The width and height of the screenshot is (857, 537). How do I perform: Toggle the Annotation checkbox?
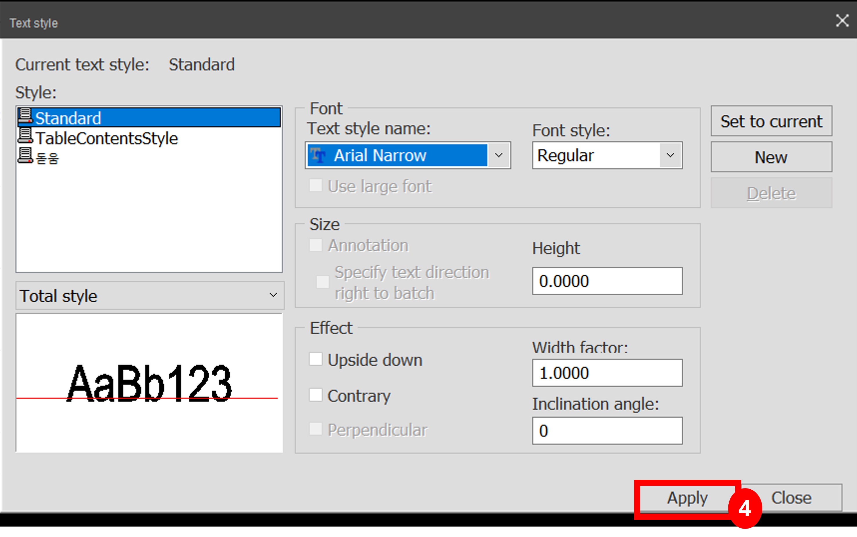tap(316, 245)
